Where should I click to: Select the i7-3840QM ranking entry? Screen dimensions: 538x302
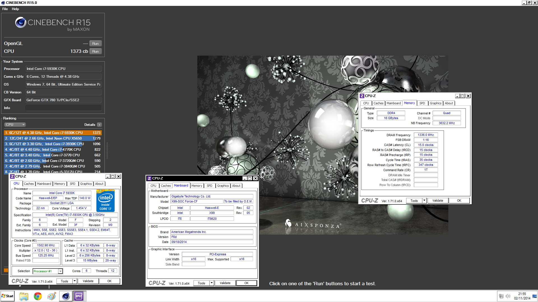53,166
